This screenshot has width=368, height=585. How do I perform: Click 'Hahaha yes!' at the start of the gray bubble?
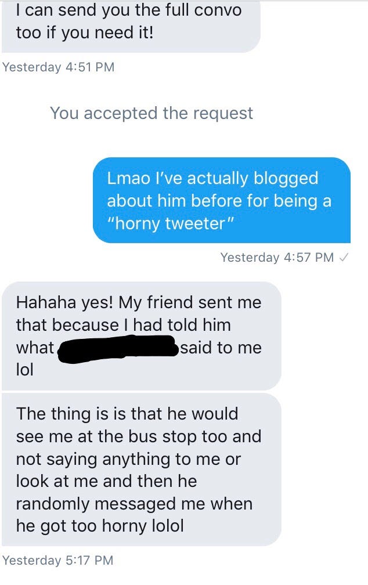pos(64,302)
